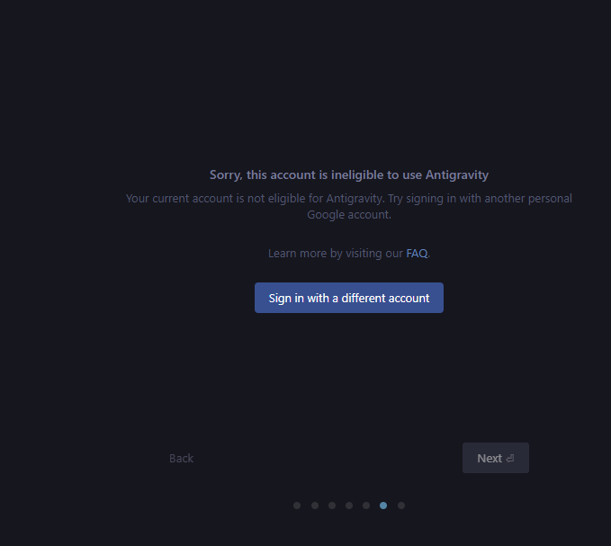Jump to the first onboarding step dot
Image resolution: width=611 pixels, height=546 pixels.
pyautogui.click(x=297, y=506)
